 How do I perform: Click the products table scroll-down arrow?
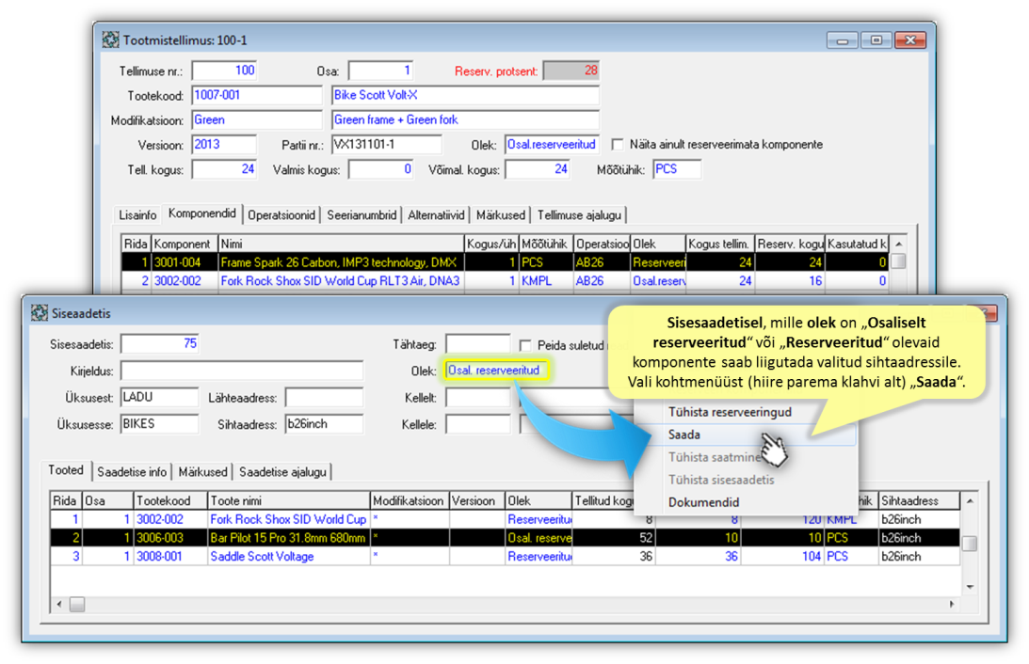(x=970, y=587)
